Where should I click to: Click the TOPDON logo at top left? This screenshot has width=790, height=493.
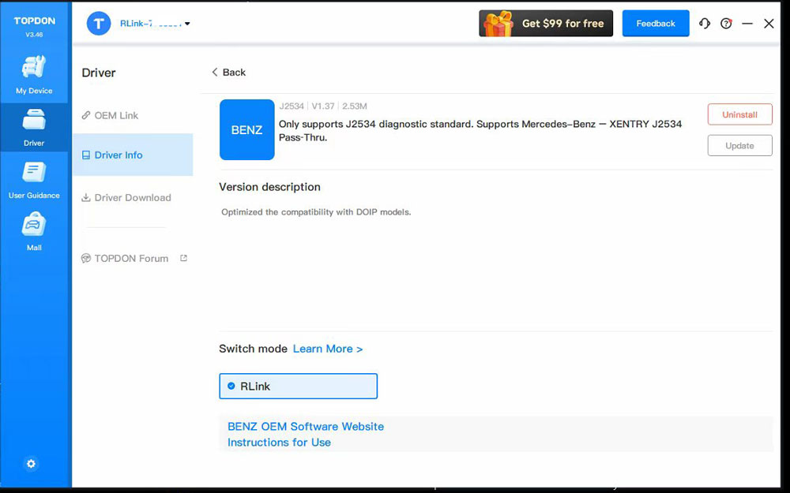click(34, 21)
